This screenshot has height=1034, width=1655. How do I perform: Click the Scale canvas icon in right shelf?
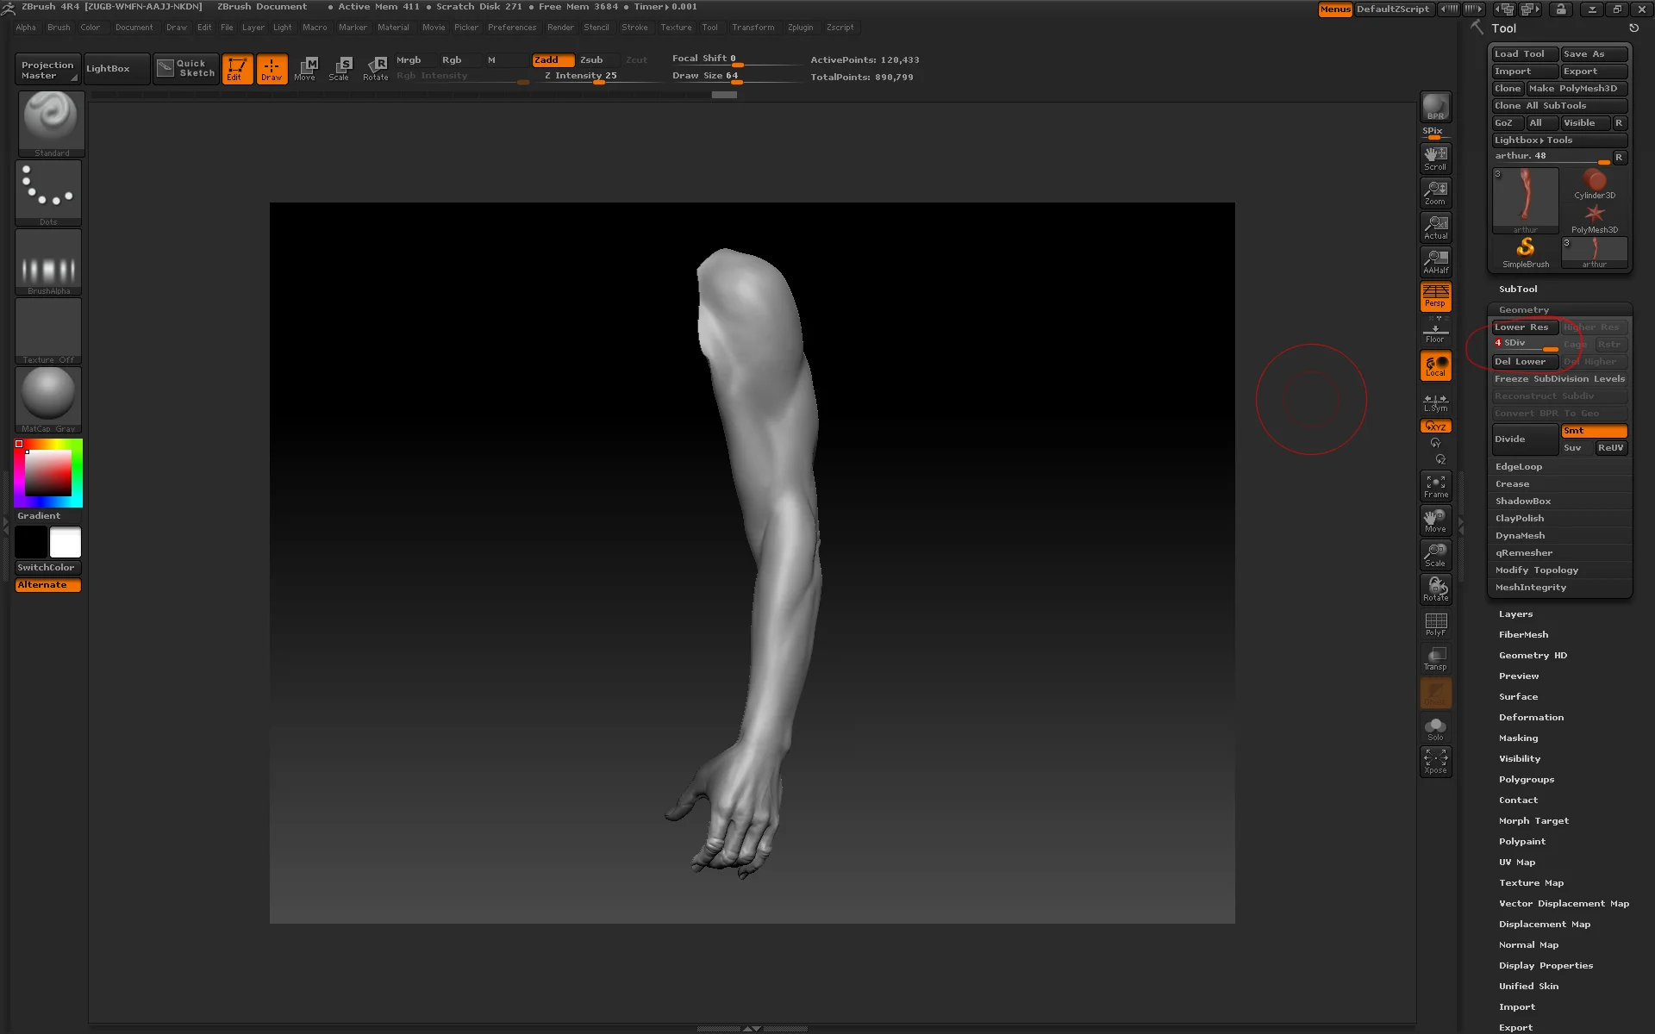point(1435,555)
